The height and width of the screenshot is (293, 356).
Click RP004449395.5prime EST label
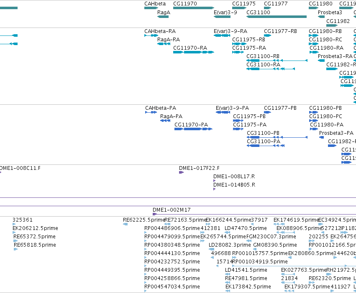[x=172, y=270]
